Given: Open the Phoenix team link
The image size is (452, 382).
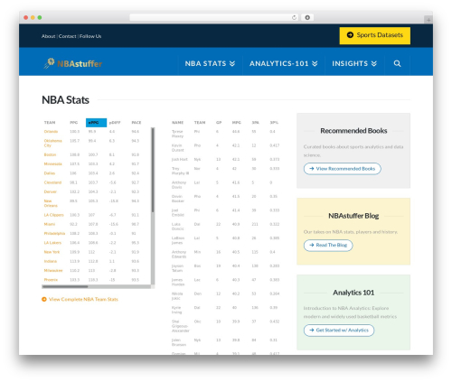Looking at the screenshot, I should [51, 280].
